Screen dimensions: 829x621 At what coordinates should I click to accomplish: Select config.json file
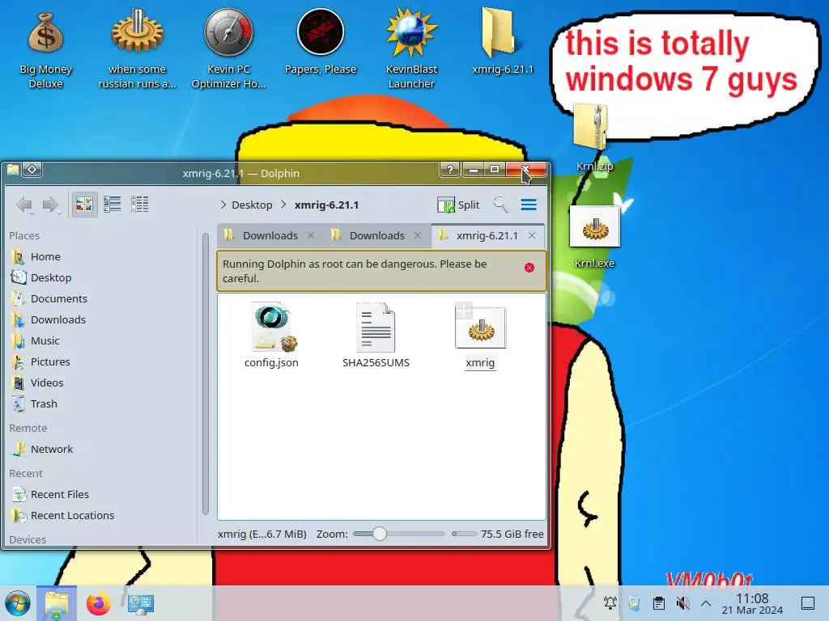pyautogui.click(x=272, y=335)
